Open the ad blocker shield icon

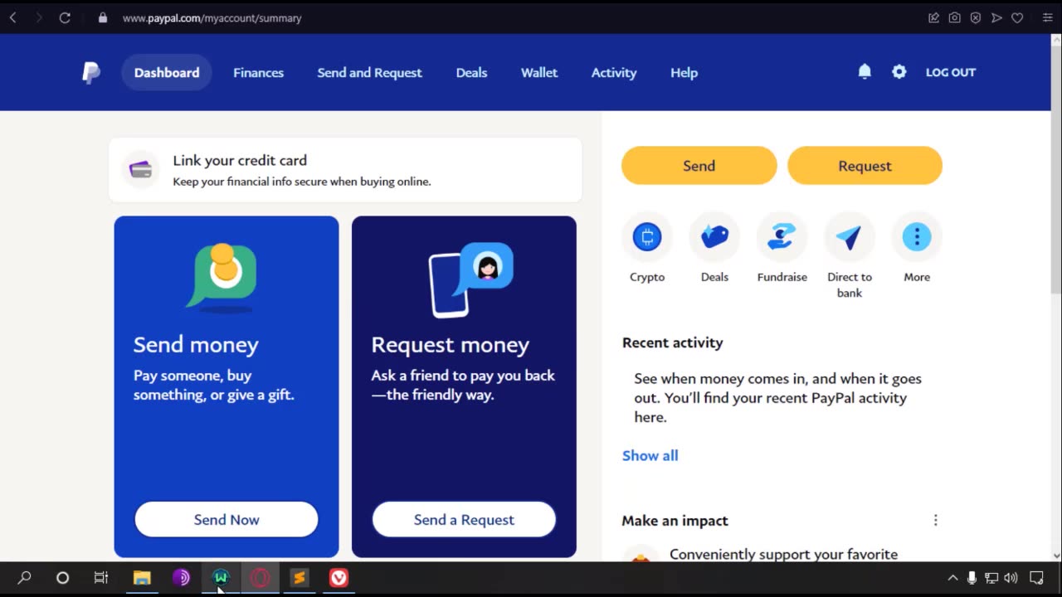tap(976, 17)
